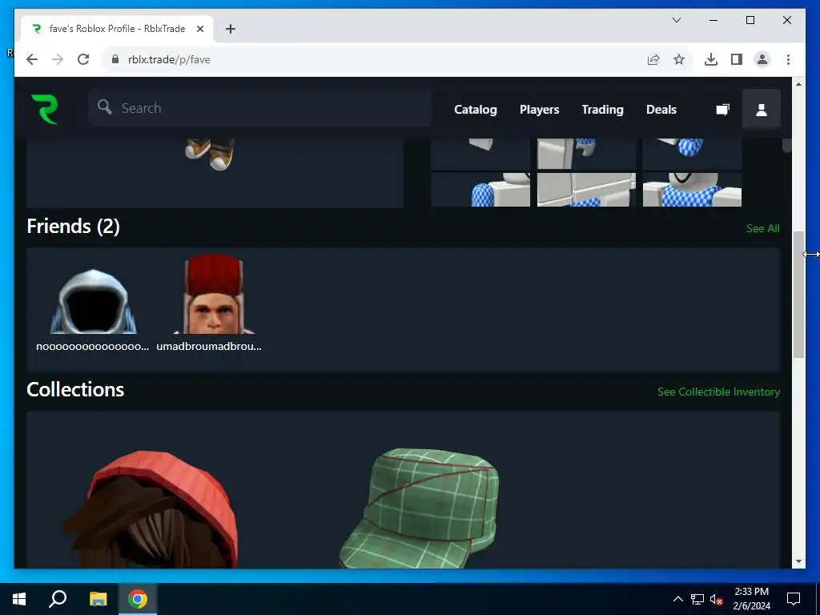820x615 pixels.
Task: Select the fave's Roblox Profile tab
Action: [117, 29]
